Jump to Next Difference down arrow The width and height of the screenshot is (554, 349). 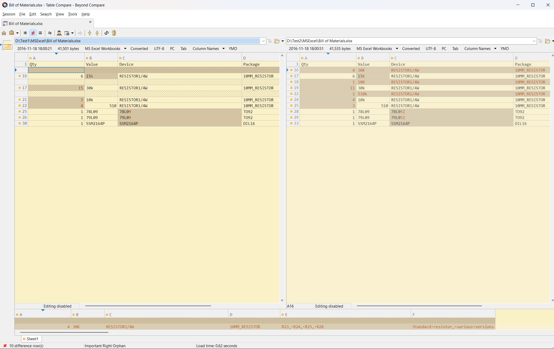(x=90, y=33)
